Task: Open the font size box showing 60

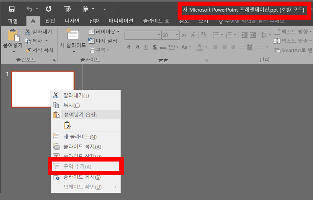Action: [170, 35]
